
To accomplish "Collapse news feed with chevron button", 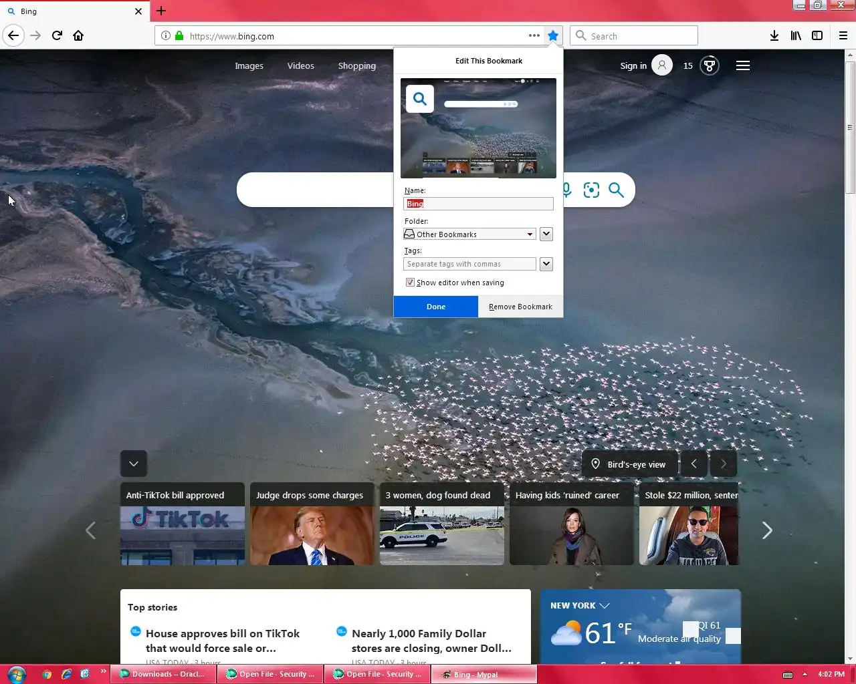I will pyautogui.click(x=134, y=464).
